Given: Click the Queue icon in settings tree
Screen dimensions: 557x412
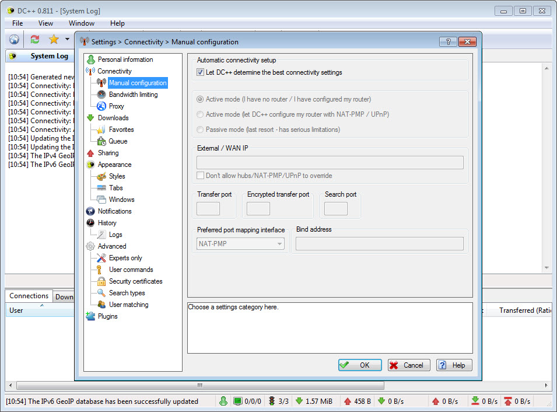Looking at the screenshot, I should 101,141.
